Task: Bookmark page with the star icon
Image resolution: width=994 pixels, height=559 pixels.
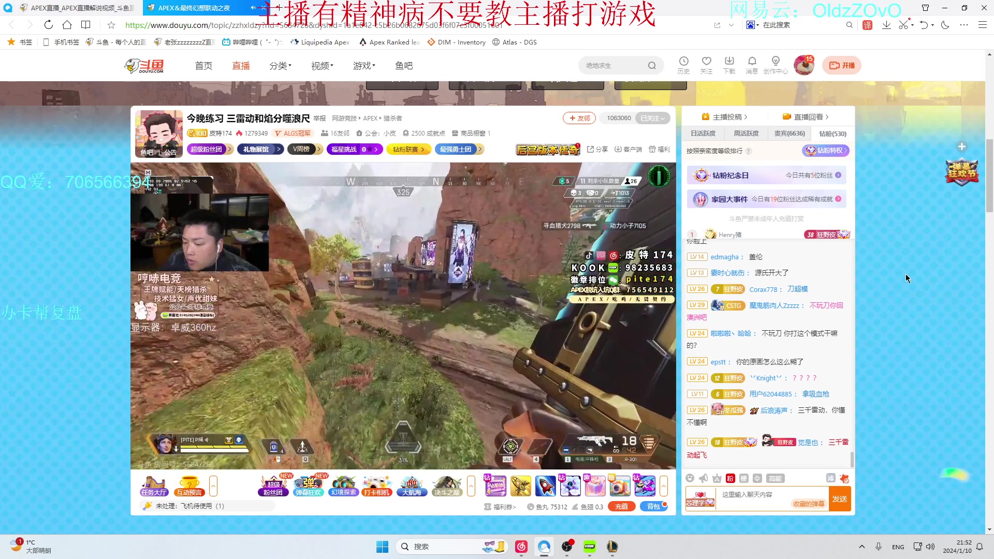Action: pyautogui.click(x=111, y=25)
